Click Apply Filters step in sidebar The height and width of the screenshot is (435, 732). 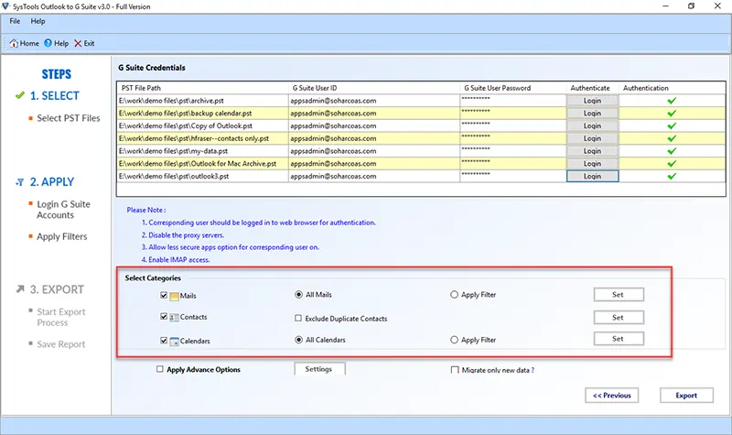[x=62, y=236]
